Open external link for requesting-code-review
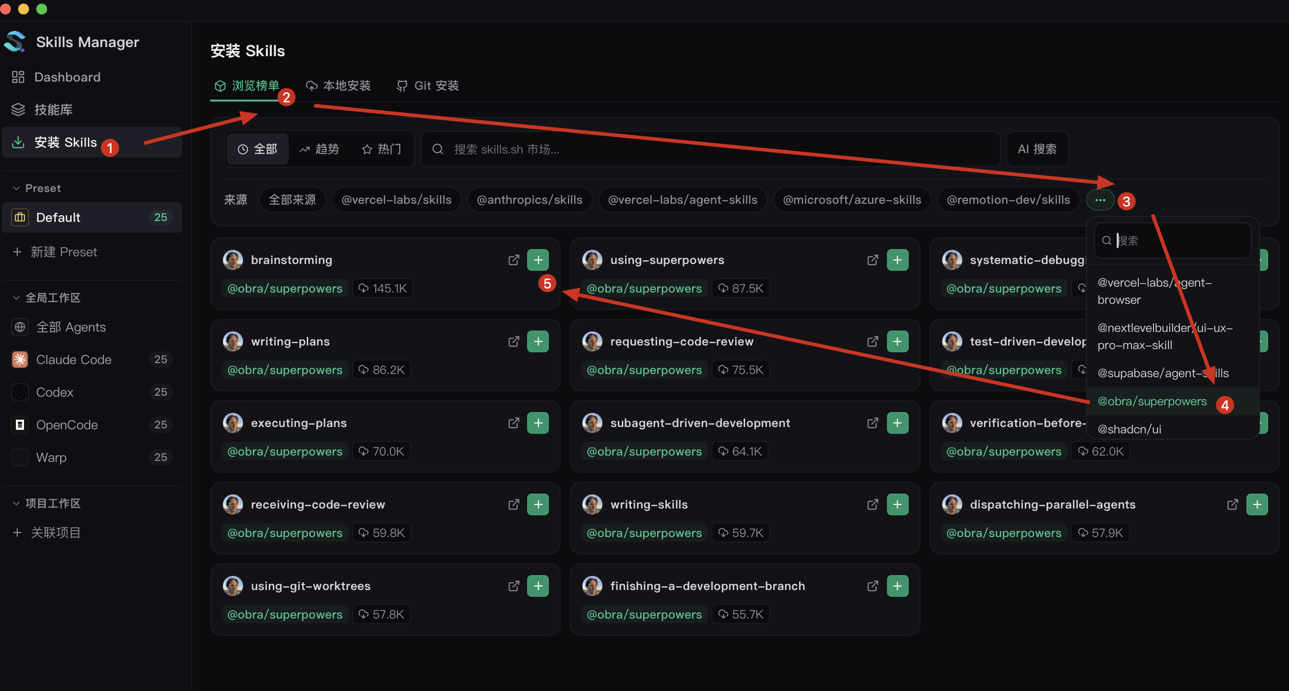 [x=872, y=341]
